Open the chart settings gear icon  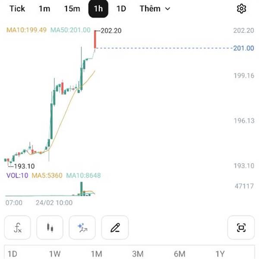[241, 9]
